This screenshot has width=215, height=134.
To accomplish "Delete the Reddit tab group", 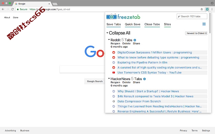I will 126,44.
